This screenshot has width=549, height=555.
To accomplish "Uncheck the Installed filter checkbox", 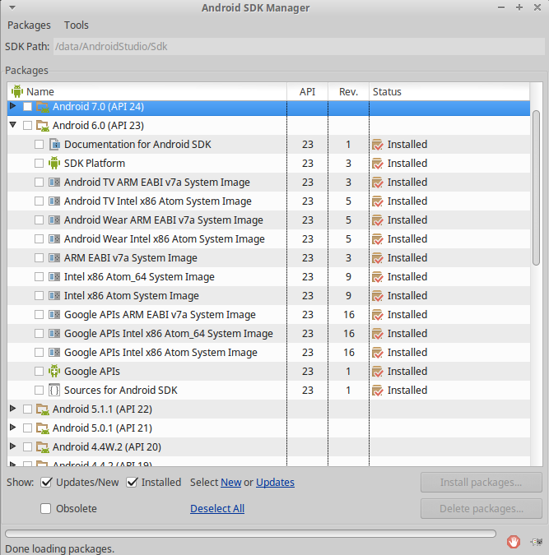I will [x=132, y=482].
